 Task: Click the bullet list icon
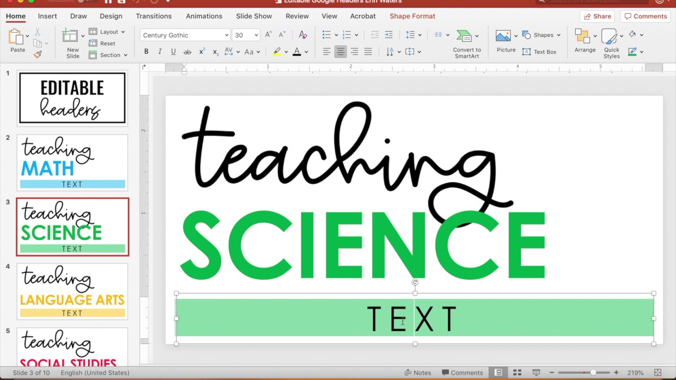(x=326, y=35)
